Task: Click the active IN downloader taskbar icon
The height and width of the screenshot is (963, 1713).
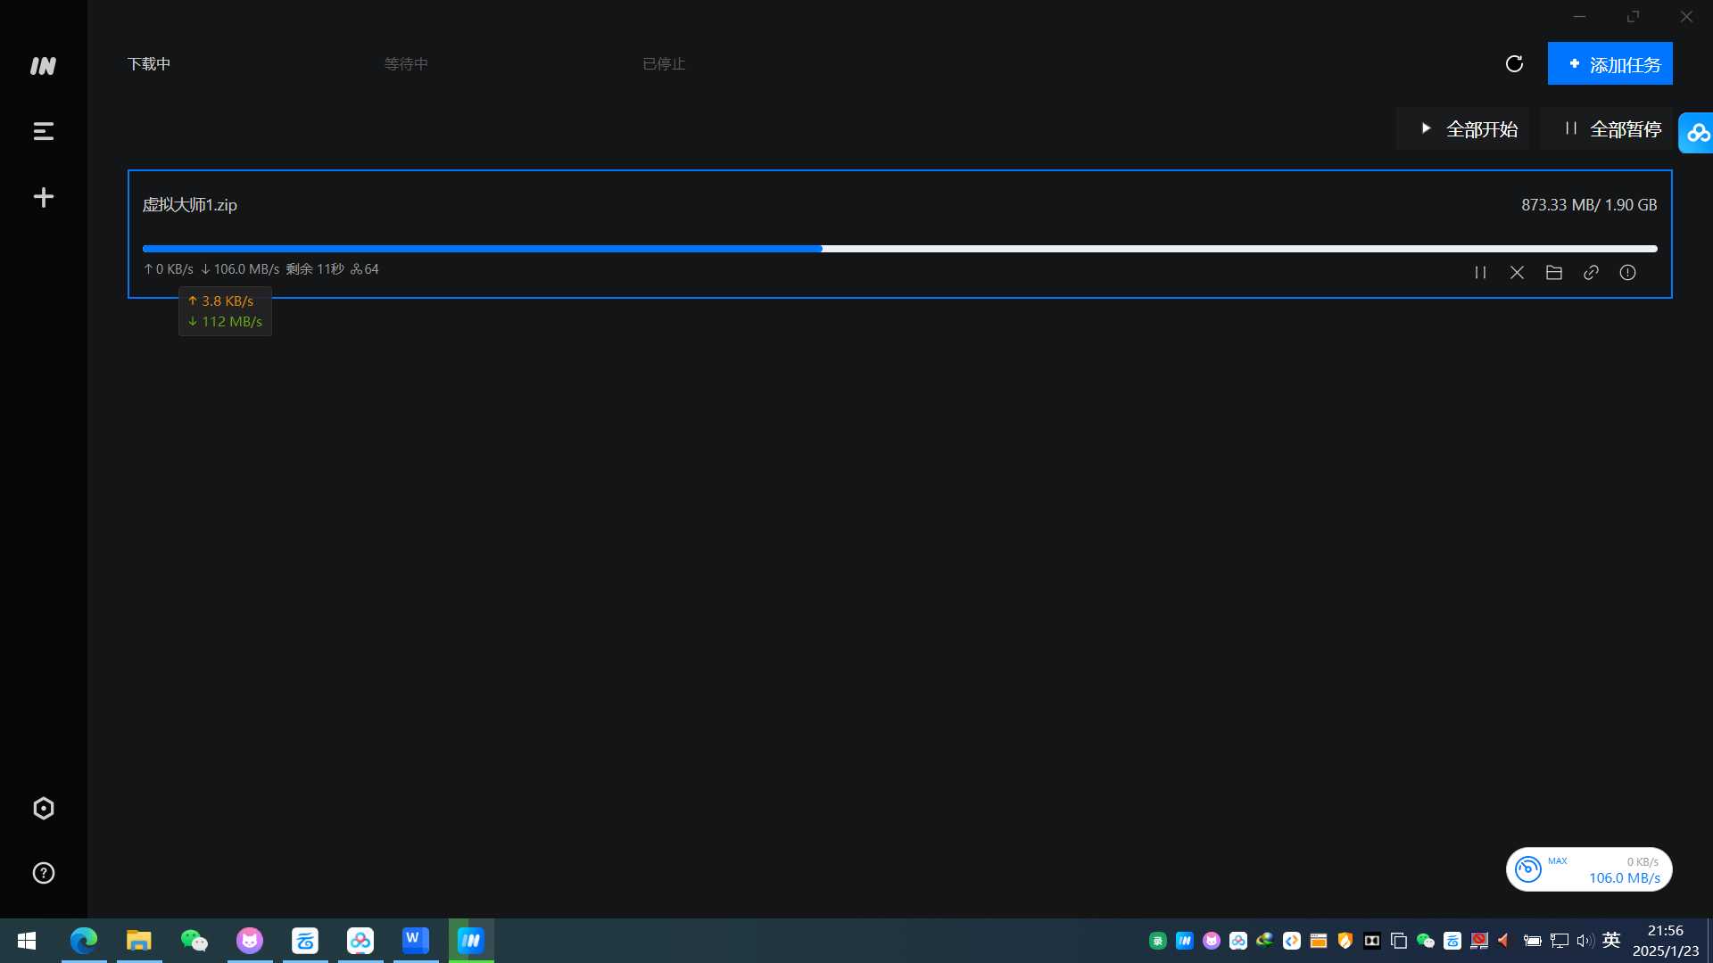Action: click(471, 941)
